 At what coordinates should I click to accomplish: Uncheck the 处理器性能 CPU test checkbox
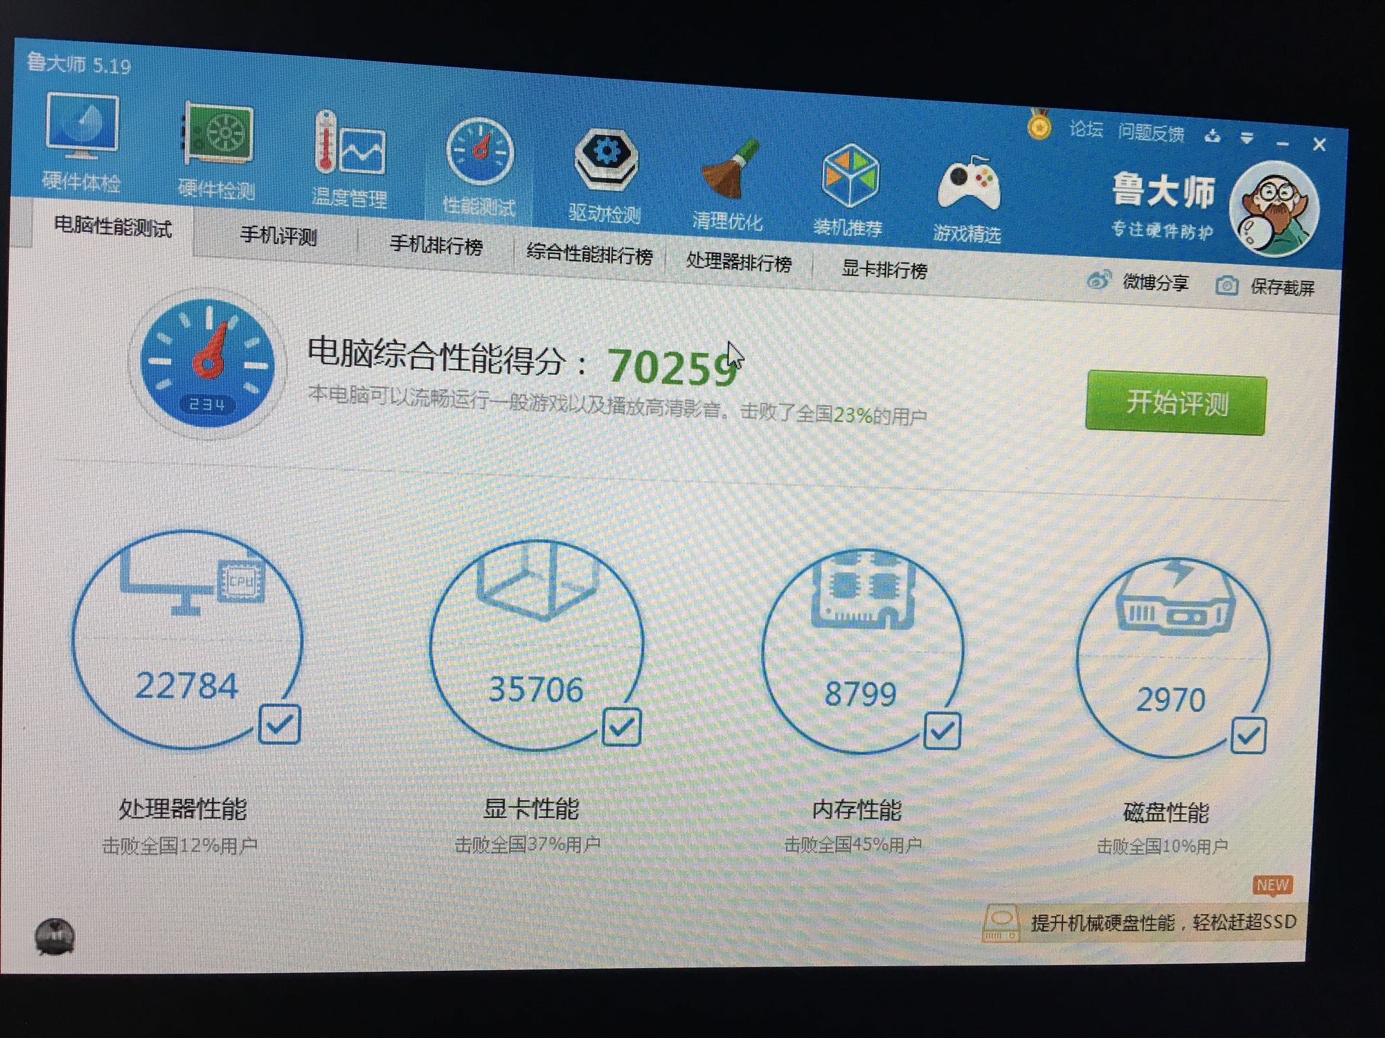[x=279, y=724]
